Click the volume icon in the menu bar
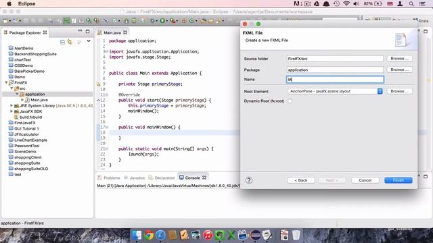This screenshot has width=433, height=243. click(x=357, y=3)
